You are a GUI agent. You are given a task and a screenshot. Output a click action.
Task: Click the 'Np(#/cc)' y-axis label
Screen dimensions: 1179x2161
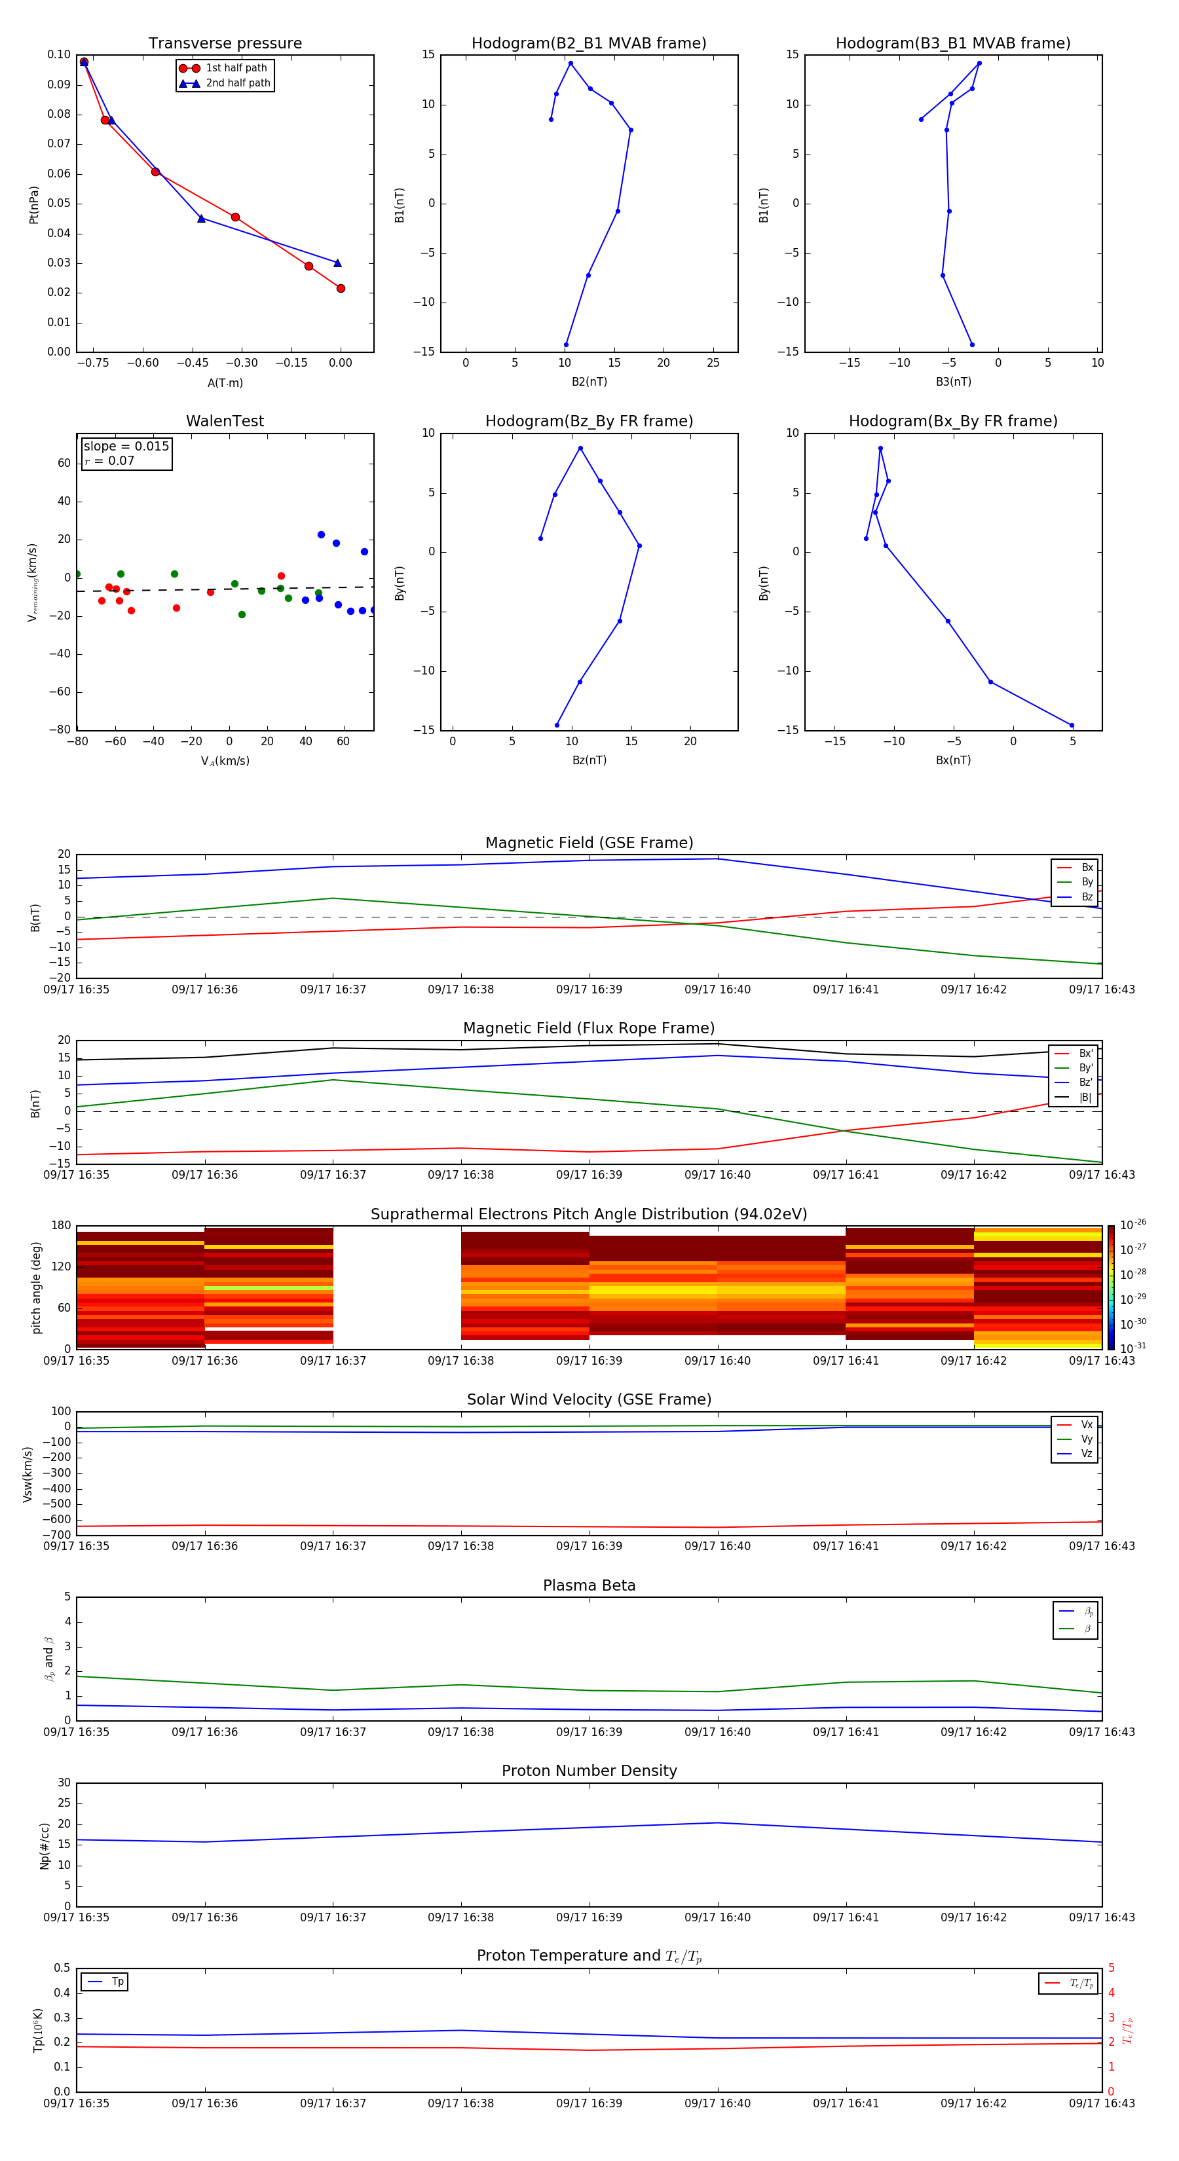(x=45, y=1845)
